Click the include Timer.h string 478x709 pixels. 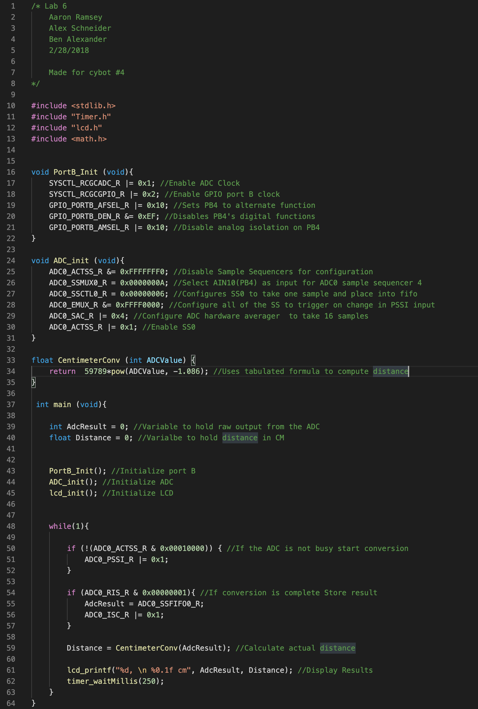tap(91, 117)
